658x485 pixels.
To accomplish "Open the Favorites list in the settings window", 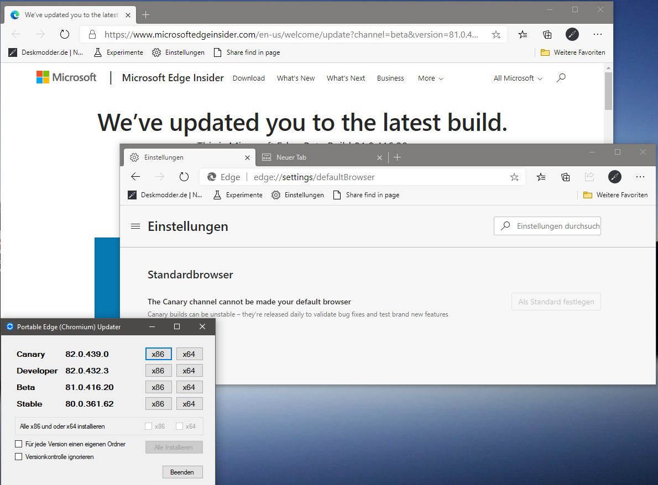I will (x=541, y=177).
